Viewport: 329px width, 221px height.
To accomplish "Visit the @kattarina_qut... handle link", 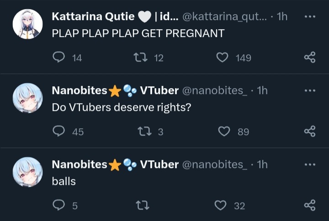I will click(224, 16).
